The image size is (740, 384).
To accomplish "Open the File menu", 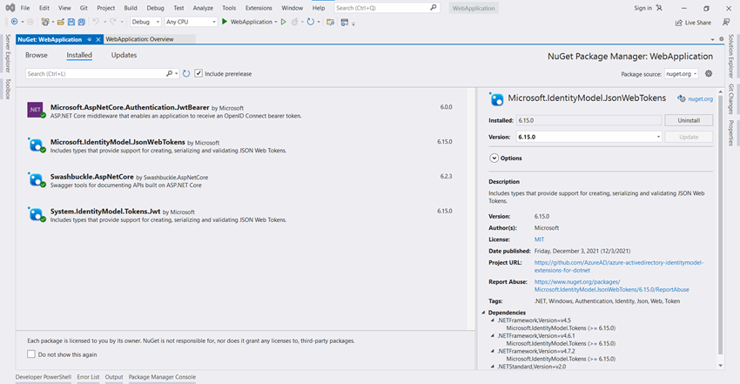I will point(25,8).
